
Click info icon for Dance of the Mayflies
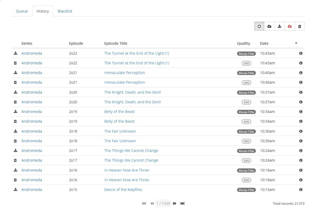(301, 190)
